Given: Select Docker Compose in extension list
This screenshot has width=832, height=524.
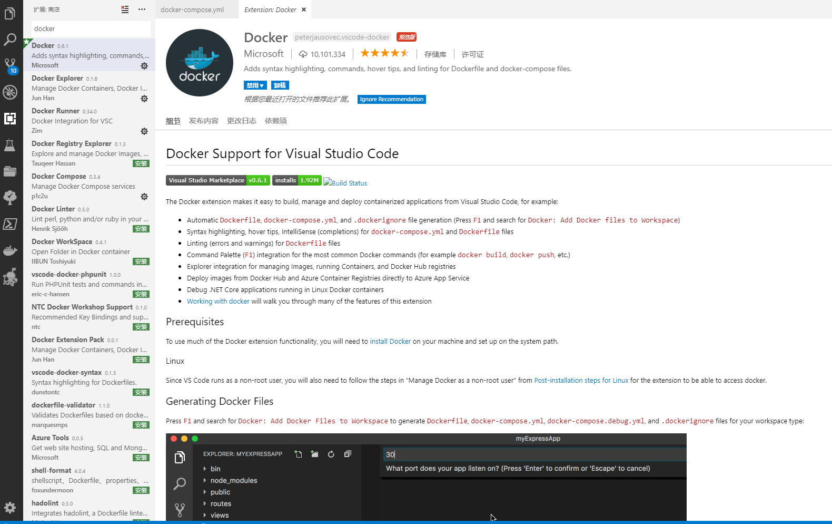Looking at the screenshot, I should [90, 186].
